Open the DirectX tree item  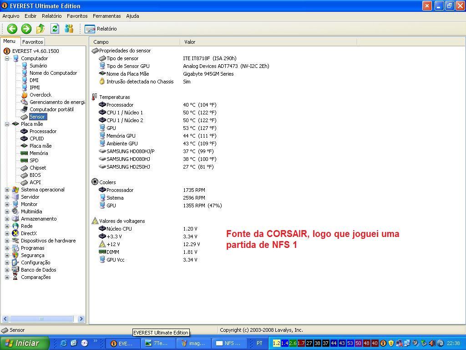click(x=29, y=233)
